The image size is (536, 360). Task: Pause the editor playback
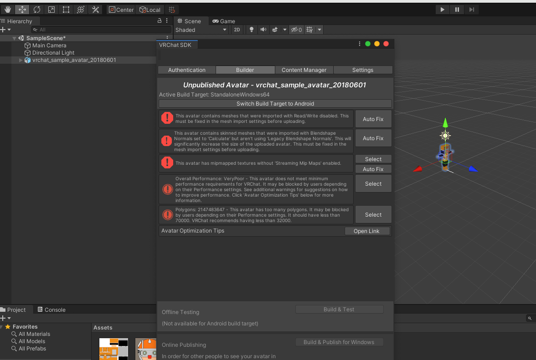pyautogui.click(x=457, y=10)
